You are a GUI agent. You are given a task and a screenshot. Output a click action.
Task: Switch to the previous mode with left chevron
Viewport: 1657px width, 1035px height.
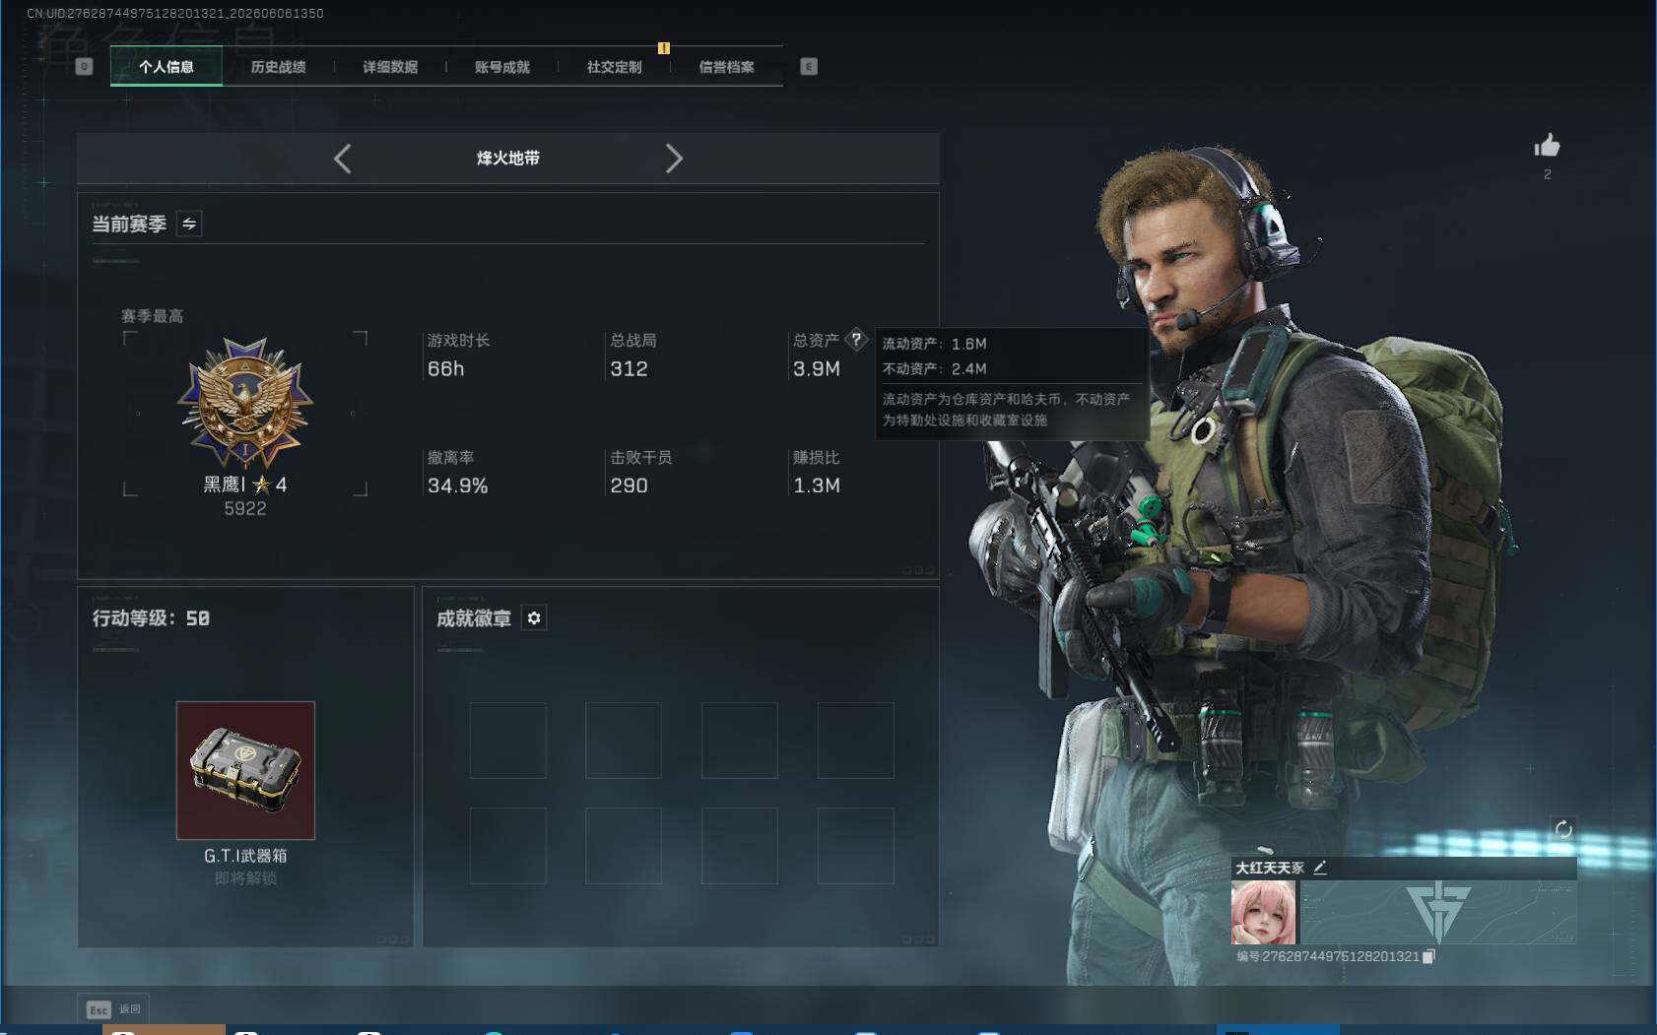pyautogui.click(x=342, y=159)
